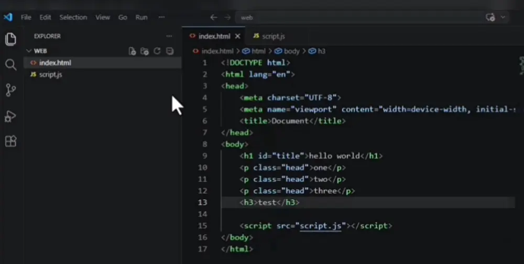Click 'Document' in the title tag
Viewport: 524px width, 264px height.
(x=290, y=121)
